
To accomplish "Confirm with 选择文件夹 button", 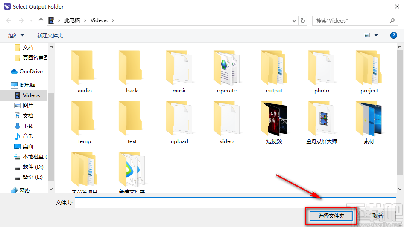I will (x=331, y=216).
